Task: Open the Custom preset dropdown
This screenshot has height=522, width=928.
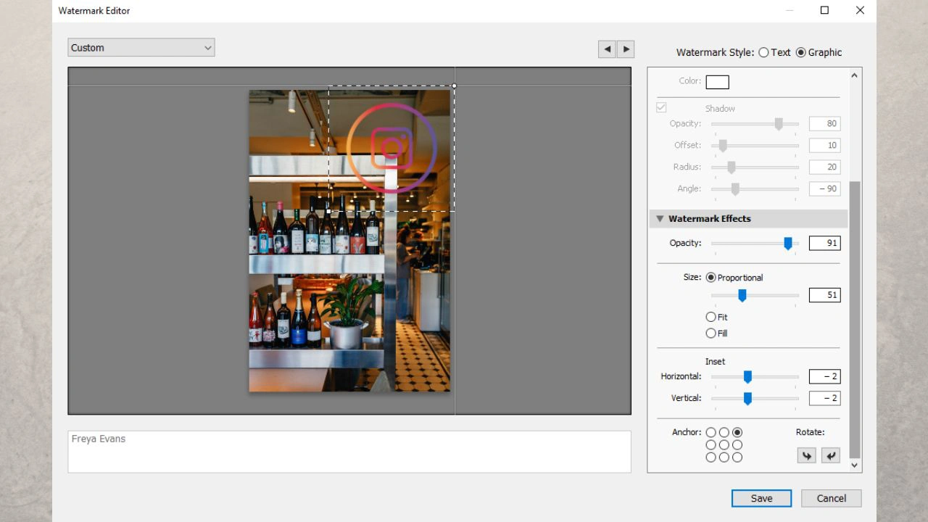Action: pyautogui.click(x=141, y=48)
